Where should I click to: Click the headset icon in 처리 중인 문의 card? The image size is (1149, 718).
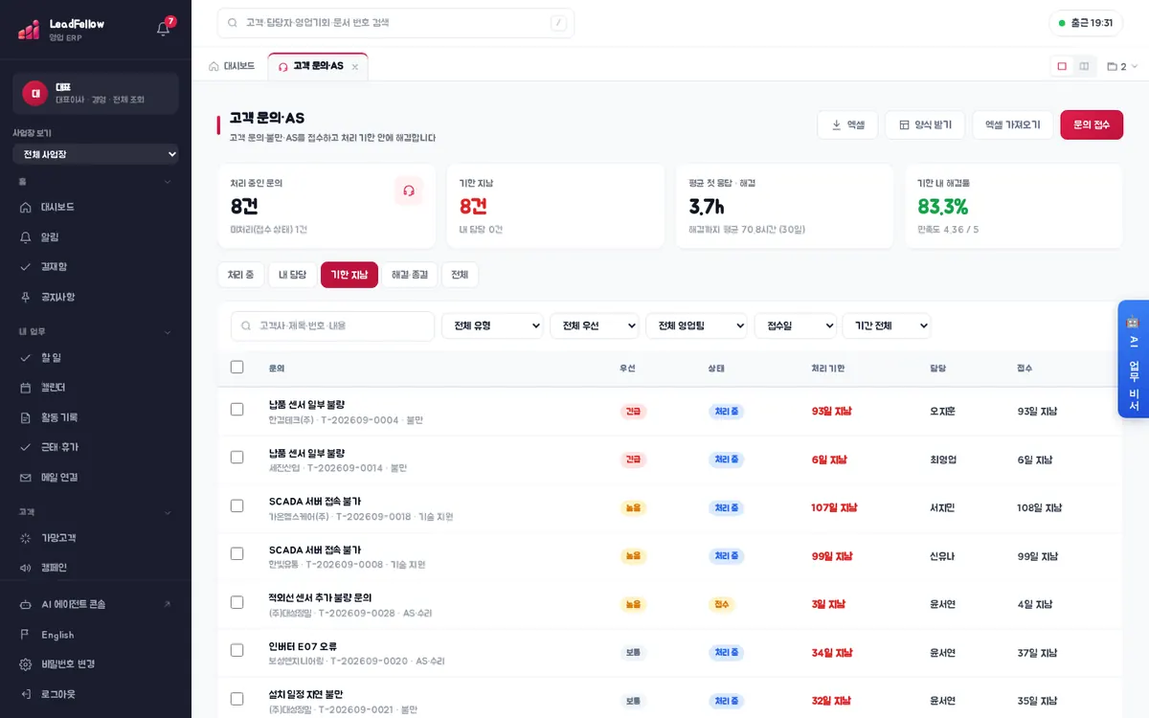tap(409, 191)
